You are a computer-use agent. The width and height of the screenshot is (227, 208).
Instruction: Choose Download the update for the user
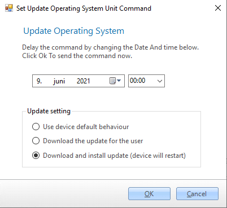coord(36,141)
